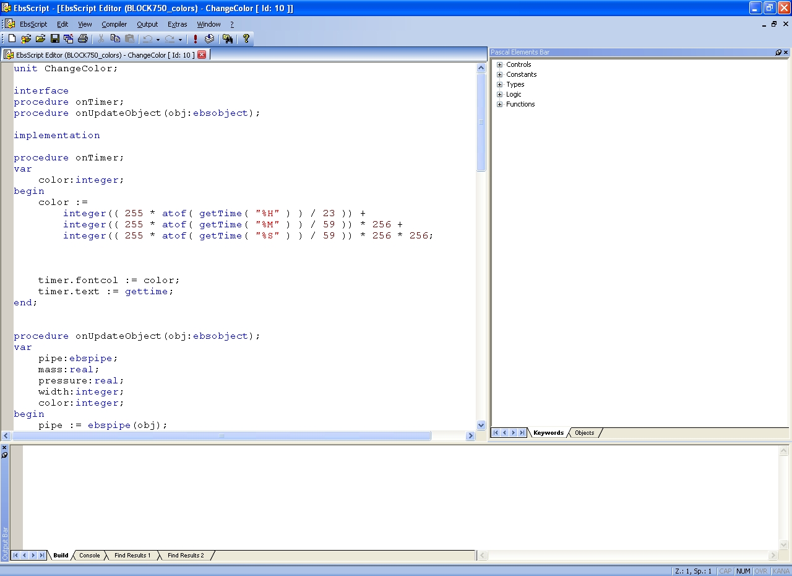Click the Output Bar pin icon
Image resolution: width=792 pixels, height=576 pixels.
click(x=4, y=455)
